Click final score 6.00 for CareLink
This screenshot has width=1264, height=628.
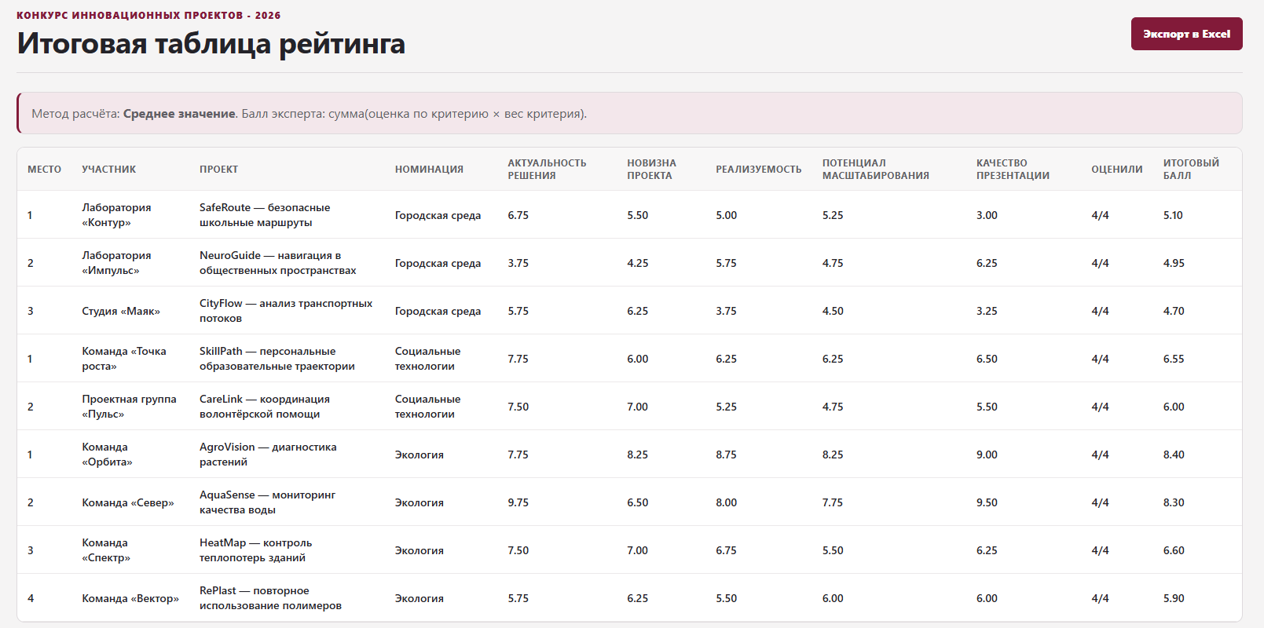click(1174, 407)
